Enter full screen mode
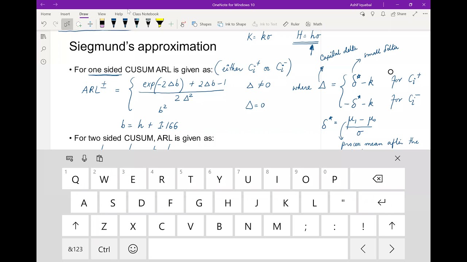The height and width of the screenshot is (262, 467). (x=415, y=14)
